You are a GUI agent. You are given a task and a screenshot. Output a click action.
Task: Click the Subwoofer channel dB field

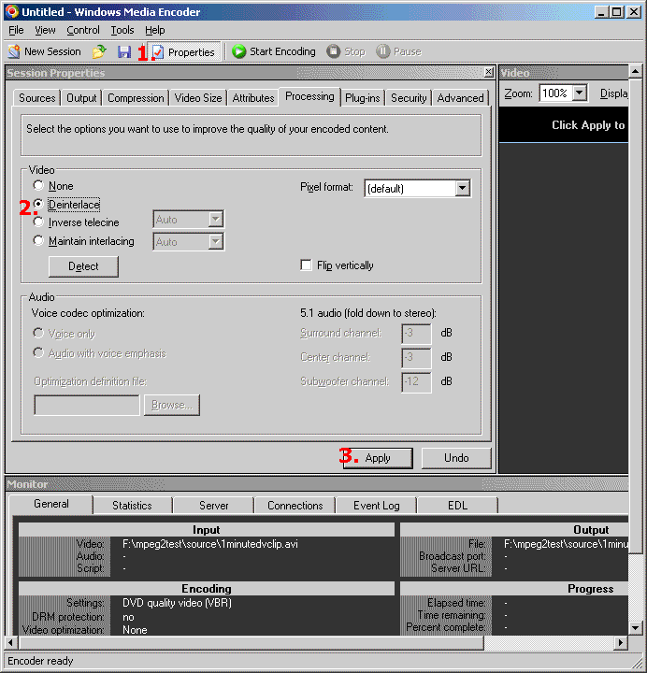(x=416, y=382)
